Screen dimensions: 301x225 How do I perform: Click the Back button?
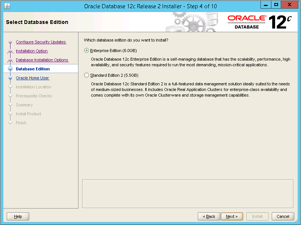209,216
